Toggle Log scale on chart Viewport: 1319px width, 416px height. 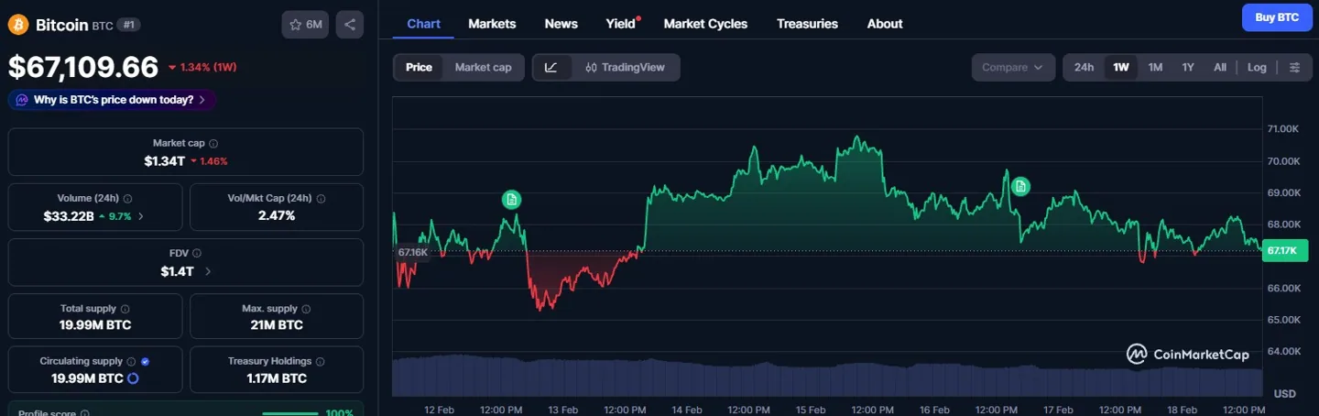[x=1257, y=67]
